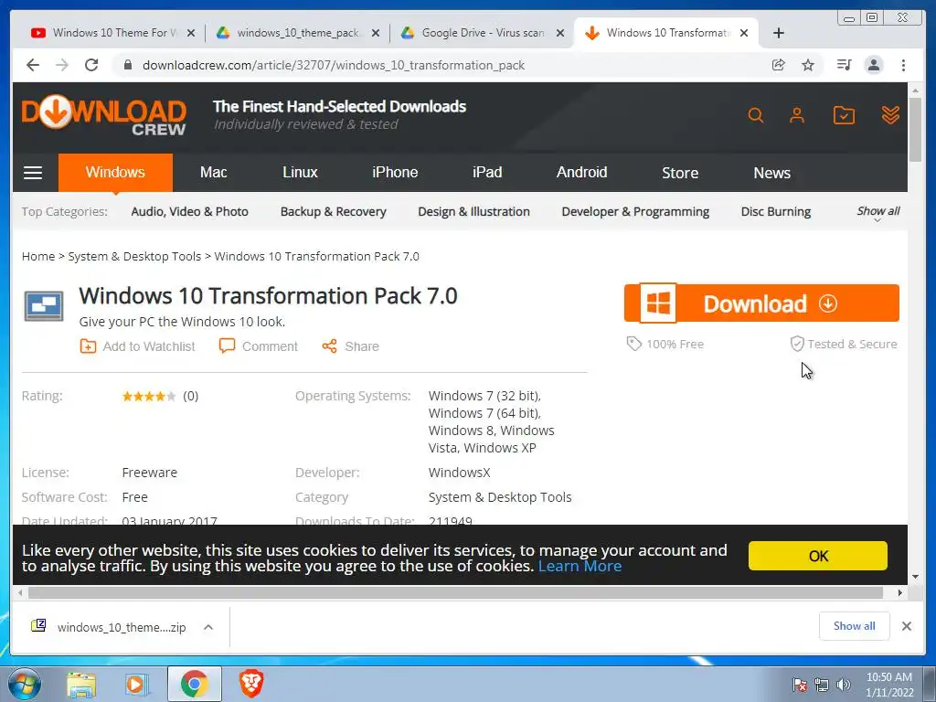Open Windows Explorer from the taskbar
936x702 pixels.
(x=81, y=684)
